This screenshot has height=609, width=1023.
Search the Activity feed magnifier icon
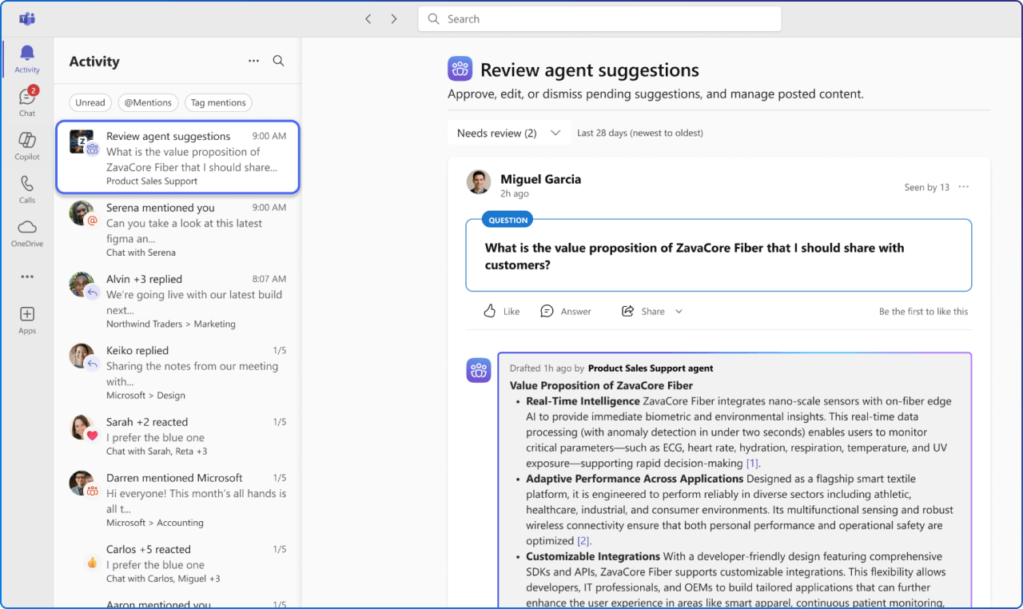pos(279,61)
